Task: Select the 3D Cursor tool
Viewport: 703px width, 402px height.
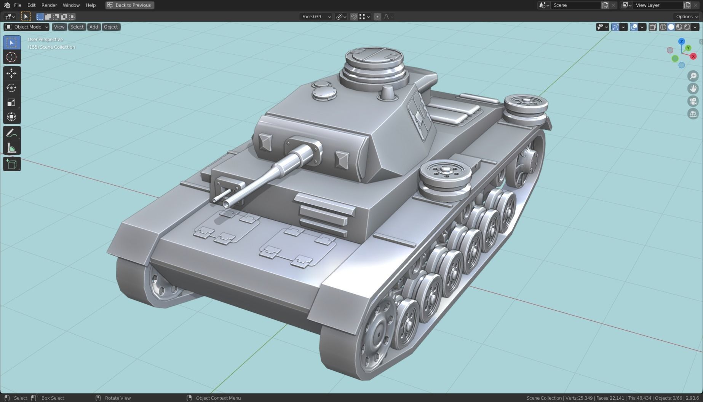Action: [12, 57]
